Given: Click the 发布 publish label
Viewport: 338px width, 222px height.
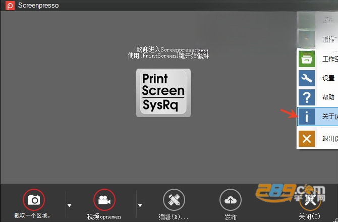Looking at the screenshot, I should [231, 217].
